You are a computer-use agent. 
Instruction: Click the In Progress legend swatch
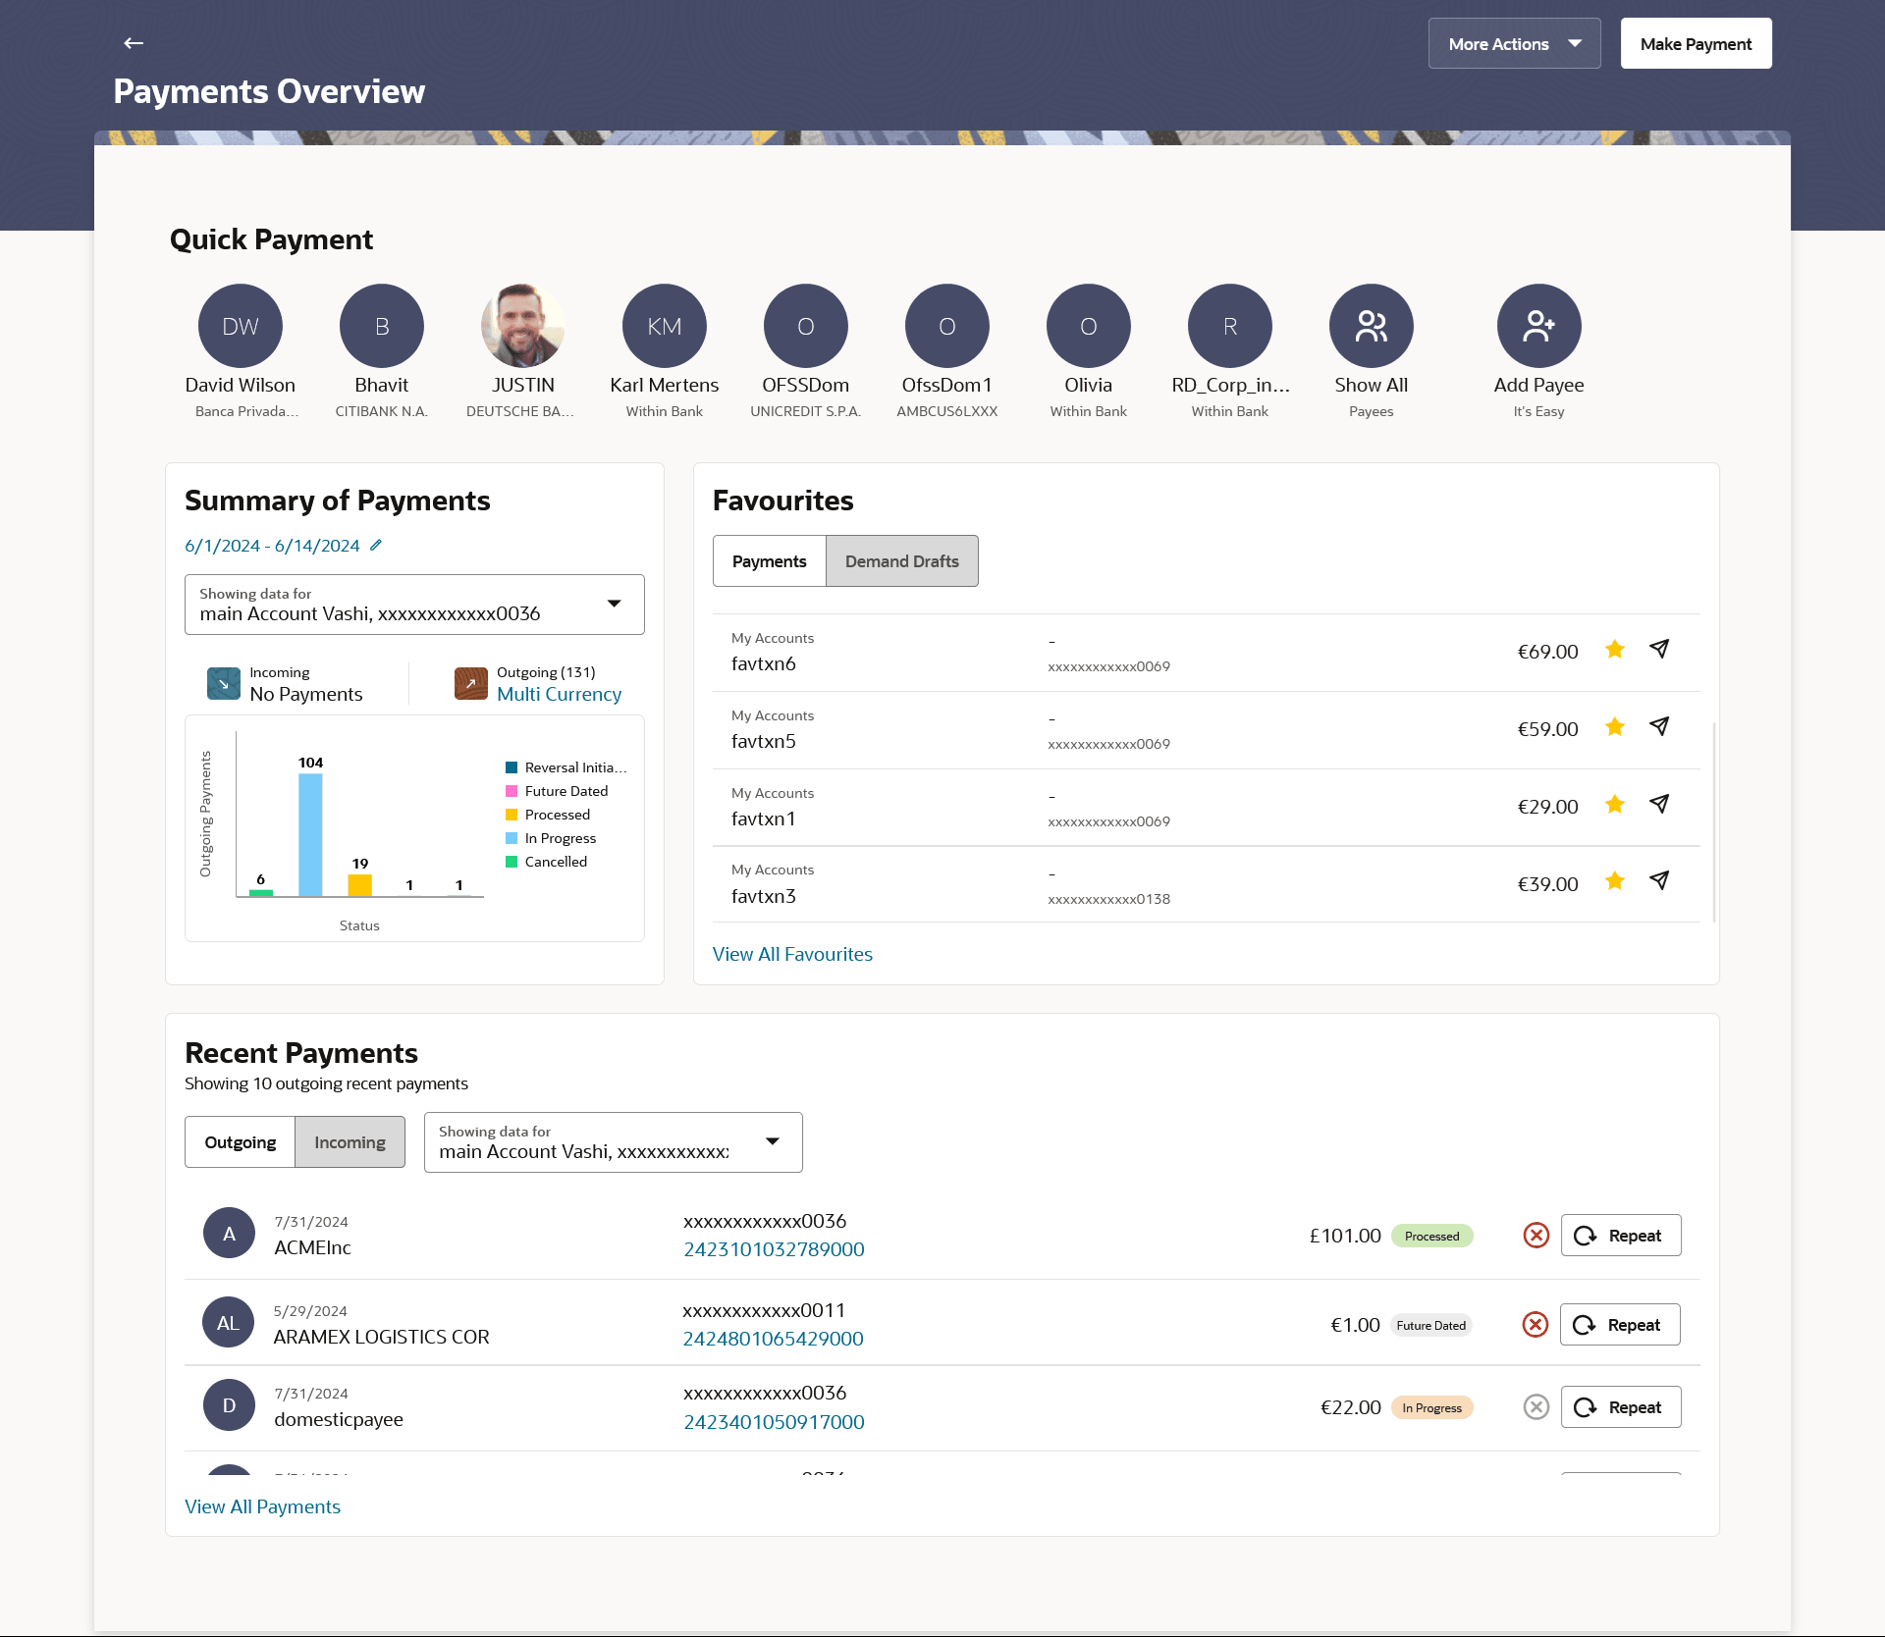coord(512,838)
